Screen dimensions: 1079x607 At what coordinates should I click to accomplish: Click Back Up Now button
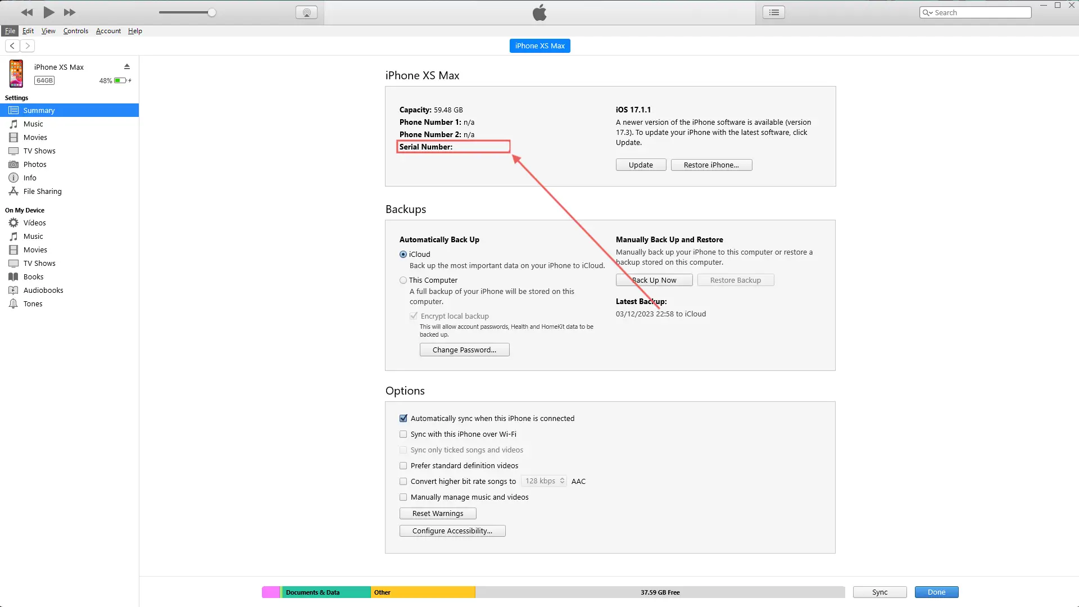pyautogui.click(x=654, y=280)
